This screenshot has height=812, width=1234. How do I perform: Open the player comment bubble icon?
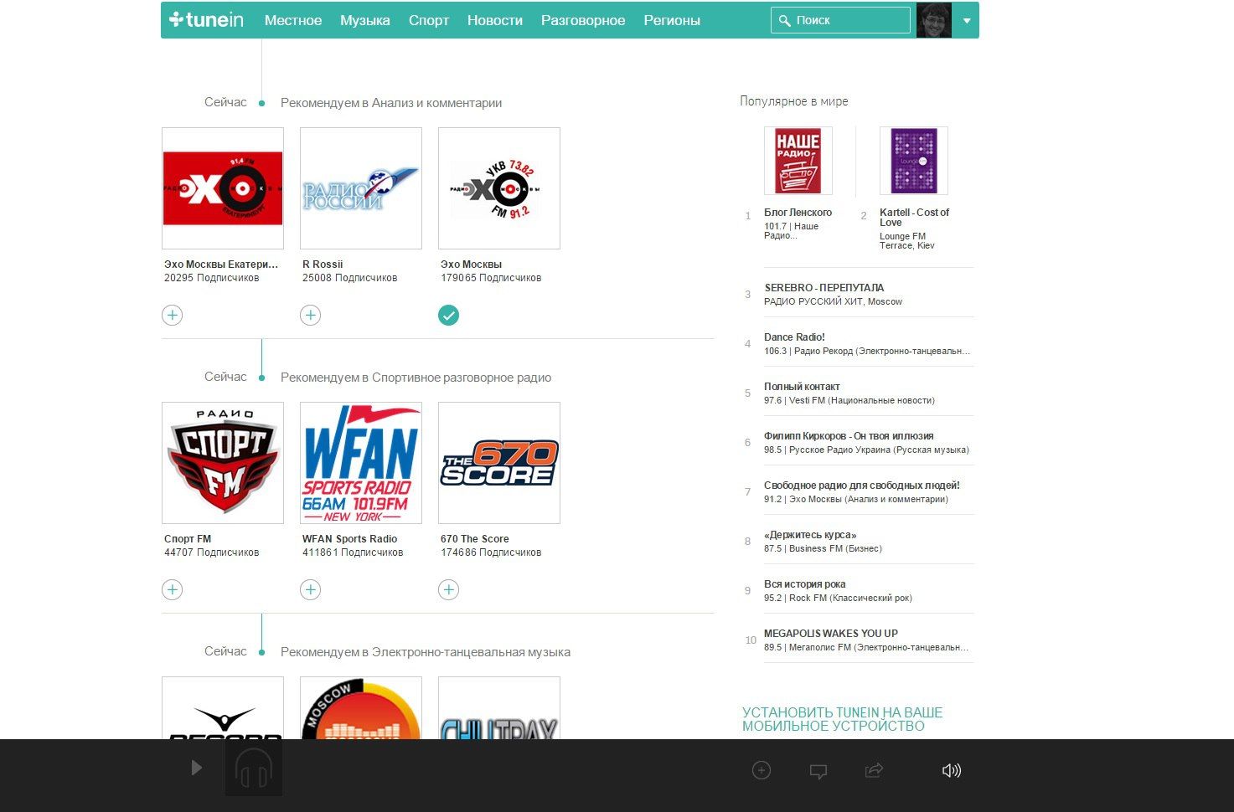point(818,771)
